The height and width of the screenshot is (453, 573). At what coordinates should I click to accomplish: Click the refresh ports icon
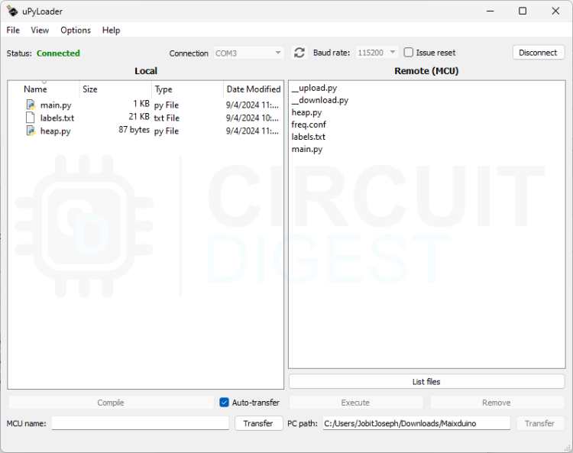[x=299, y=53]
